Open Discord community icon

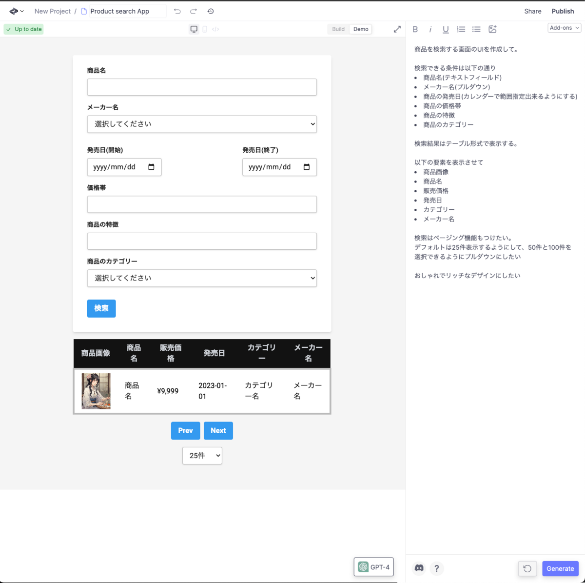click(419, 568)
